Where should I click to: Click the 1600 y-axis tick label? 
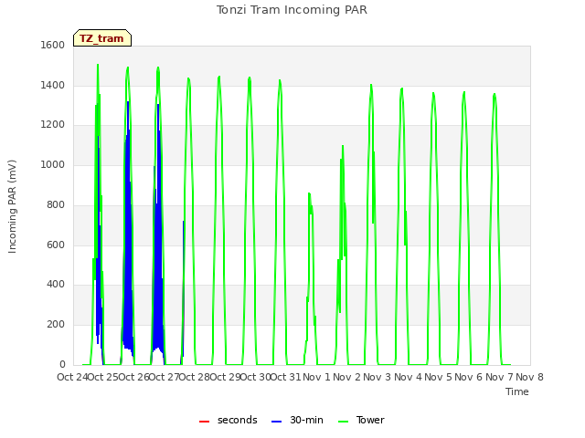pyautogui.click(x=53, y=45)
